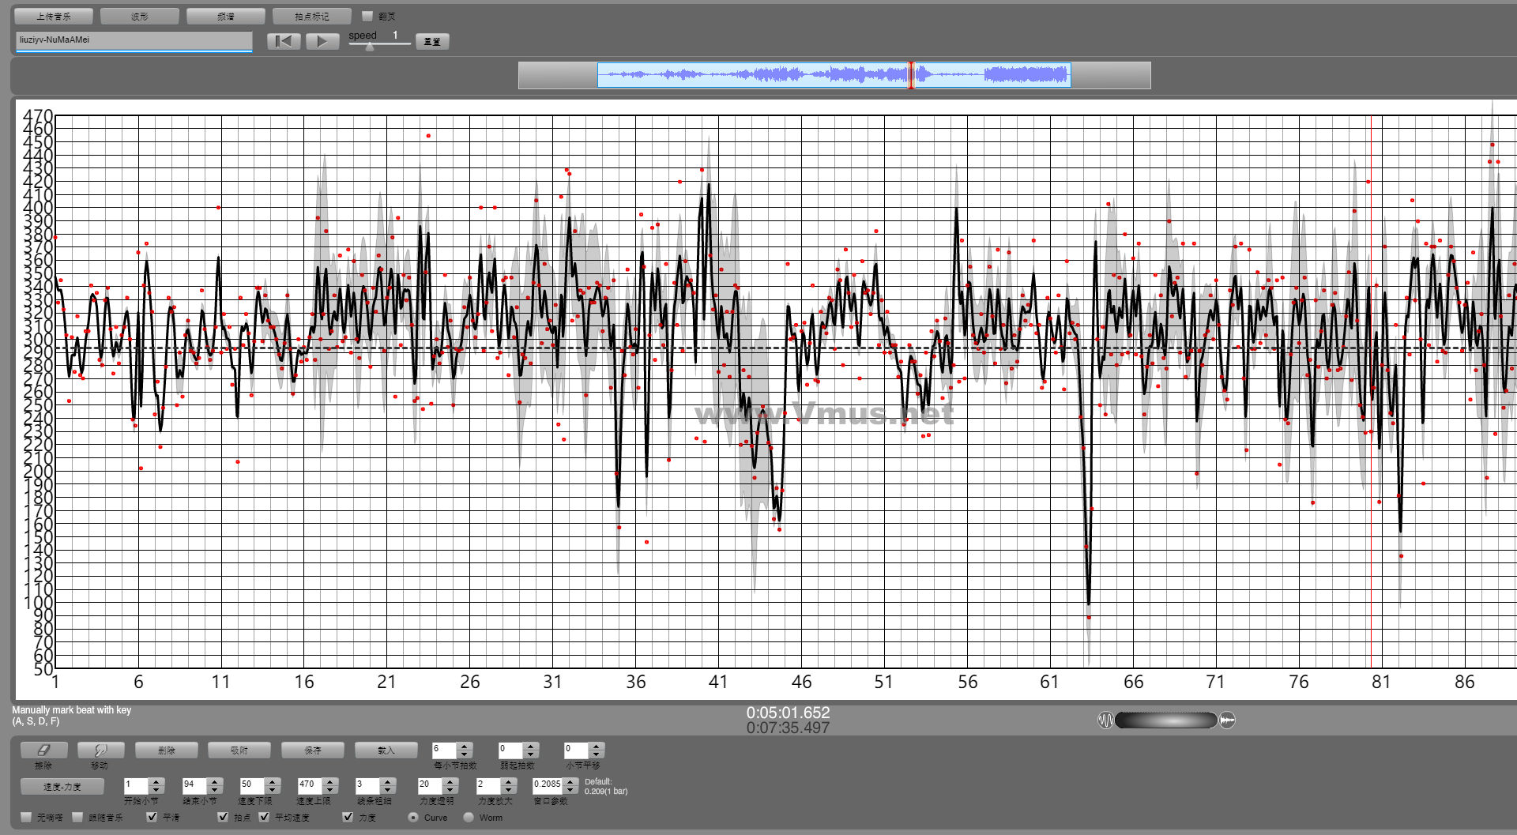Viewport: 1517px width, 835px height.
Task: Uncheck the 平滑 smoothing checkbox
Action: coord(152,817)
